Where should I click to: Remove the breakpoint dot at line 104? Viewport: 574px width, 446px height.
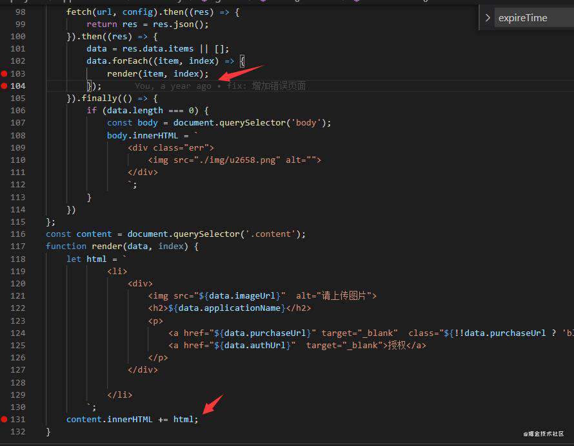tap(4, 86)
